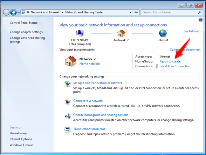Click the Control Panel icon in address bar
206x155 pixels.
(x=23, y=12)
